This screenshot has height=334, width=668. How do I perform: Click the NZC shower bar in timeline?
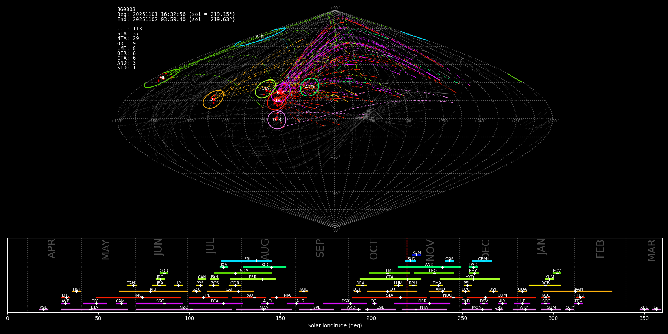[184, 310]
